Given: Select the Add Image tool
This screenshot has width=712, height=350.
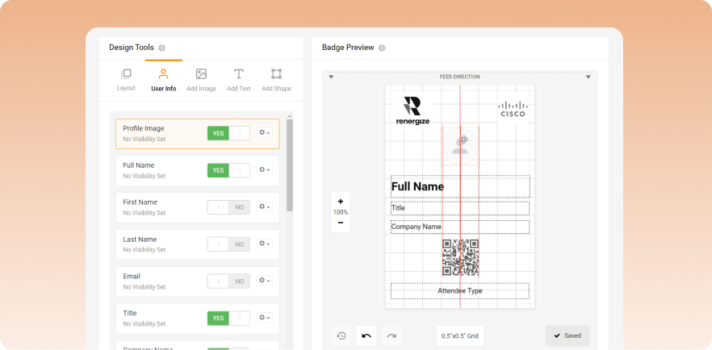Looking at the screenshot, I should pyautogui.click(x=201, y=74).
